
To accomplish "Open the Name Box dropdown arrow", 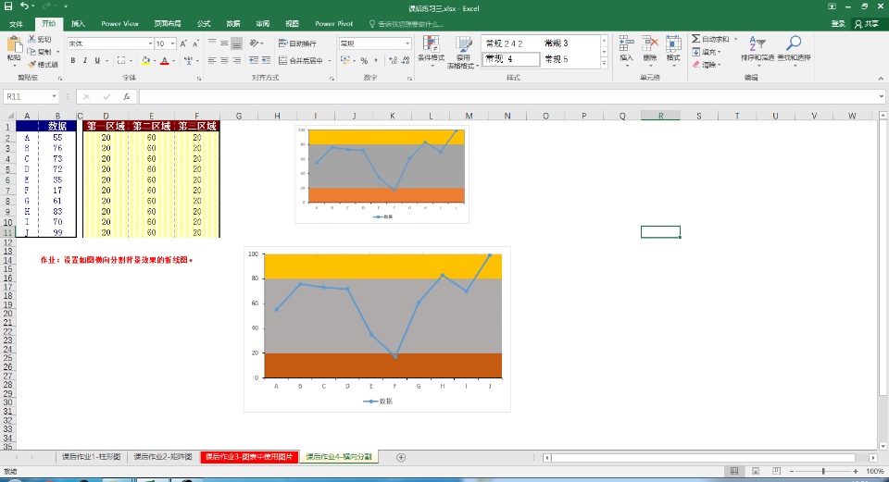I will point(55,96).
